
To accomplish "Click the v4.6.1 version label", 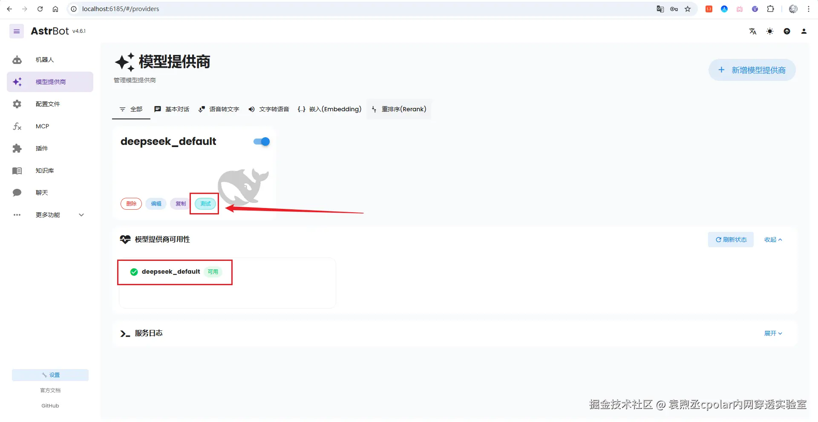I will click(x=79, y=31).
